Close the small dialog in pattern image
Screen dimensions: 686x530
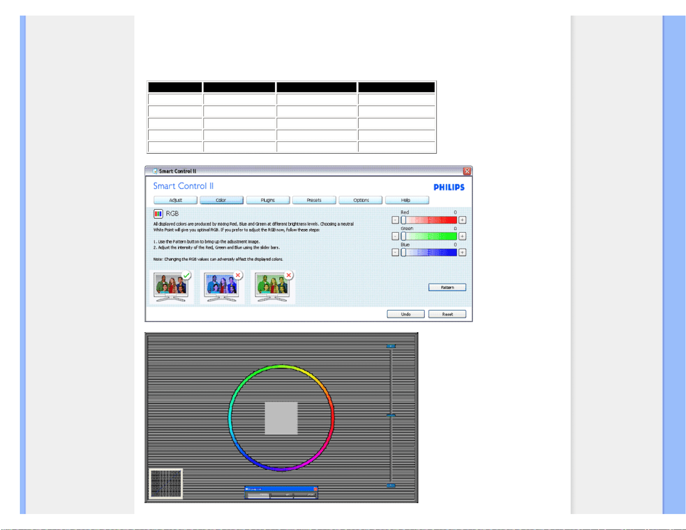click(316, 489)
